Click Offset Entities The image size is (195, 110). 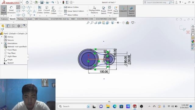(54, 10)
